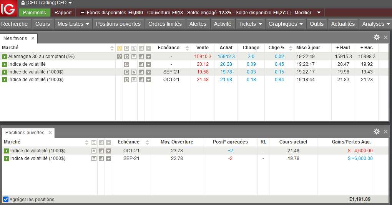Click the Rapport button

(x=63, y=13)
